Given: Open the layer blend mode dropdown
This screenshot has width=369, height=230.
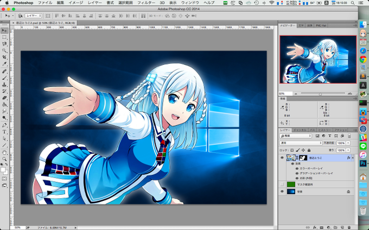Looking at the screenshot, I should (301, 143).
